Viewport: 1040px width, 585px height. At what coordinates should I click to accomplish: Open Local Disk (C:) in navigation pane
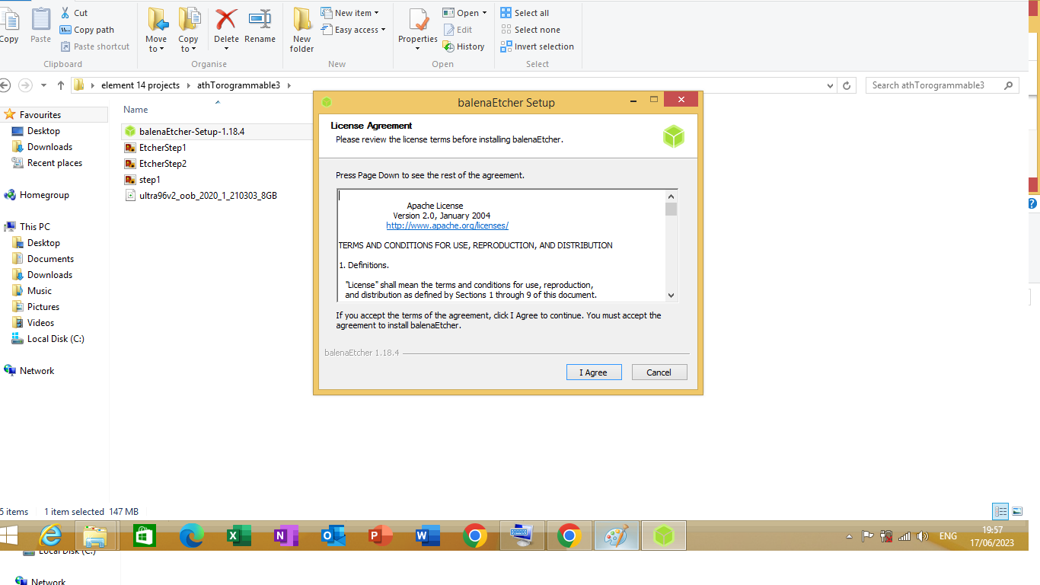[x=56, y=339]
